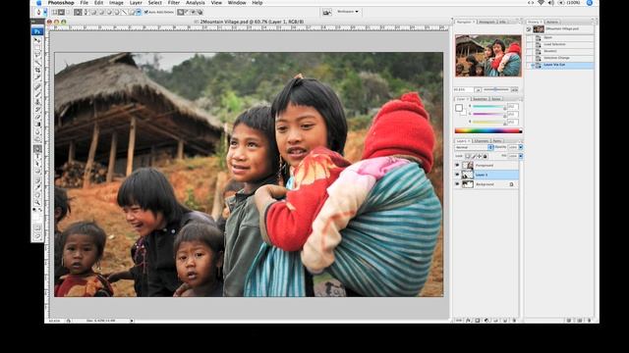Click the lock transparent pixels icon
Image resolution: width=629 pixels, height=353 pixels.
click(x=468, y=156)
